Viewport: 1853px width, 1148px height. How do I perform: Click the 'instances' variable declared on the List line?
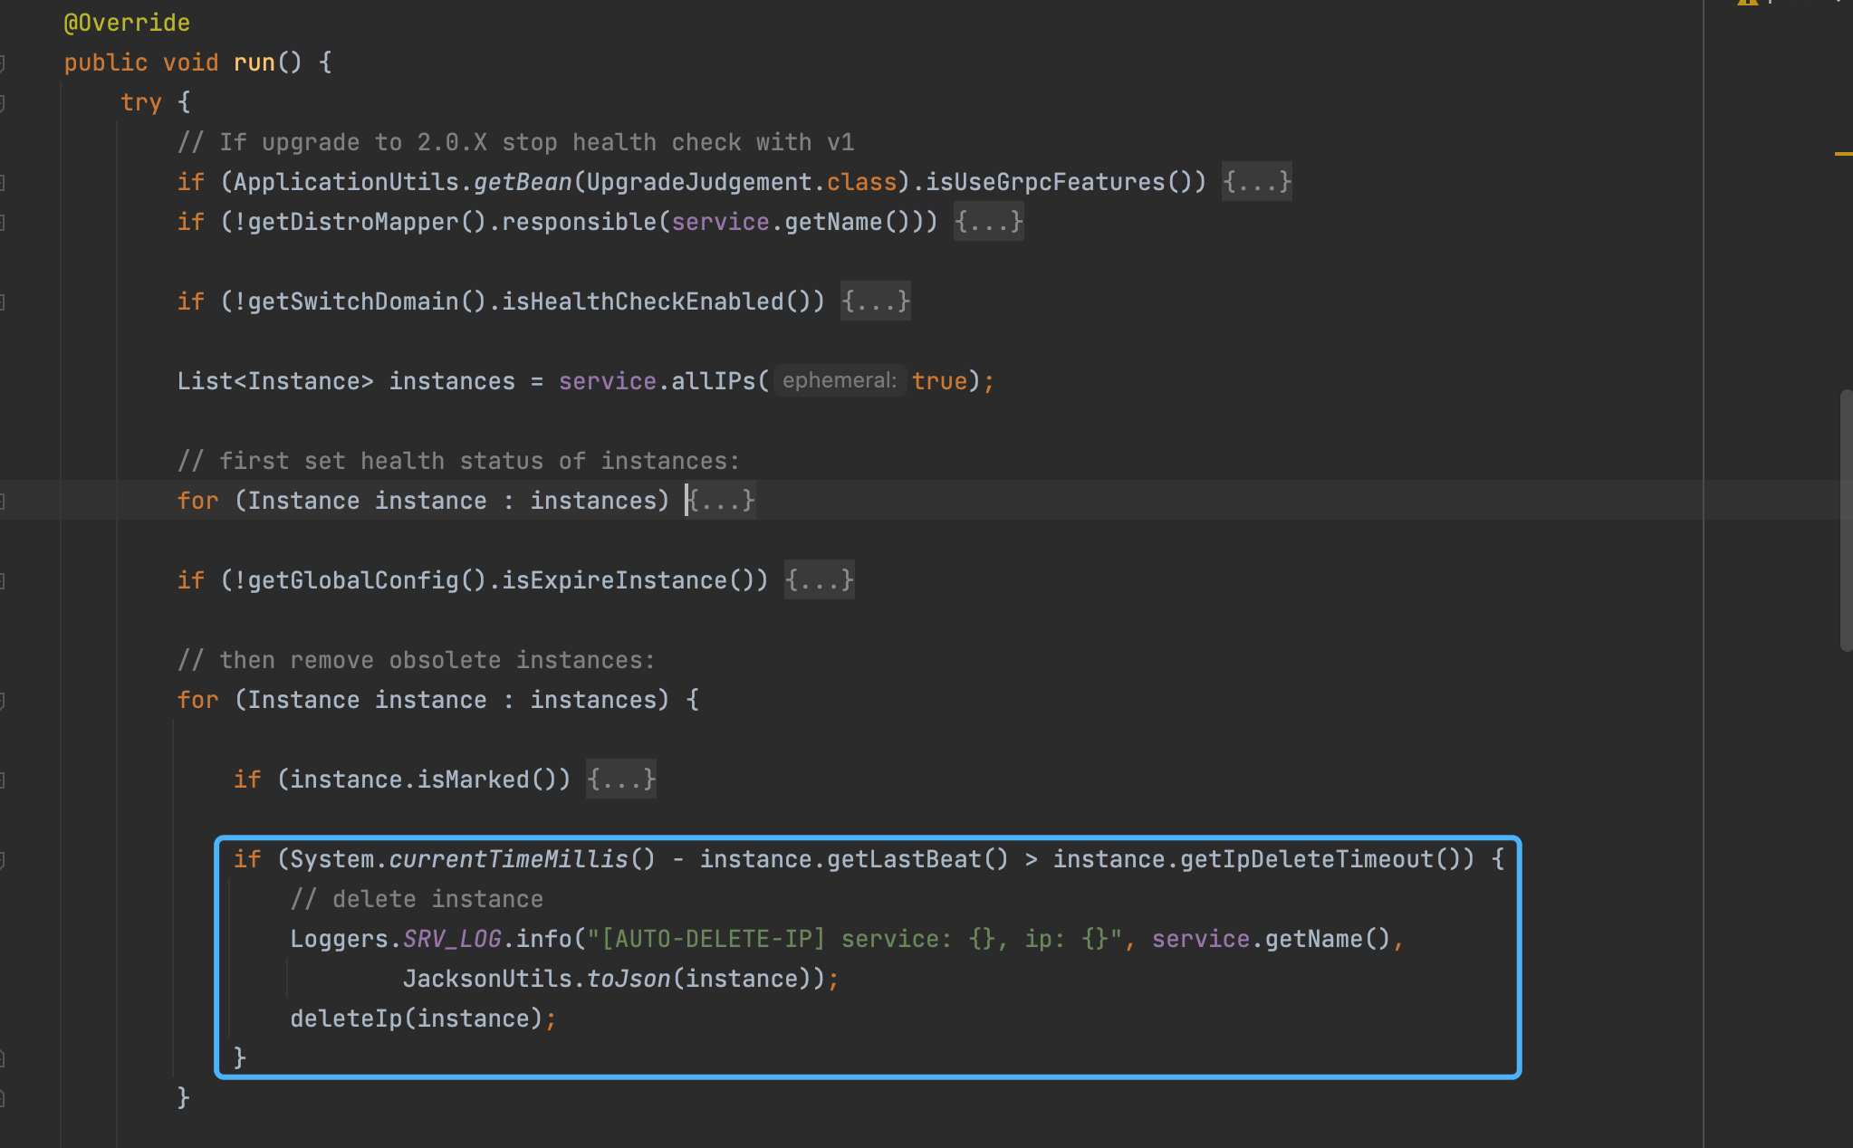452,381
